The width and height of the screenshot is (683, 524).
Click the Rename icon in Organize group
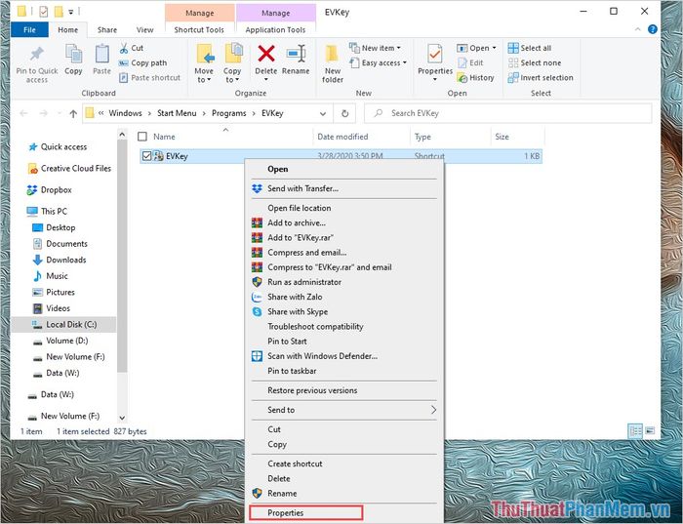pyautogui.click(x=296, y=57)
